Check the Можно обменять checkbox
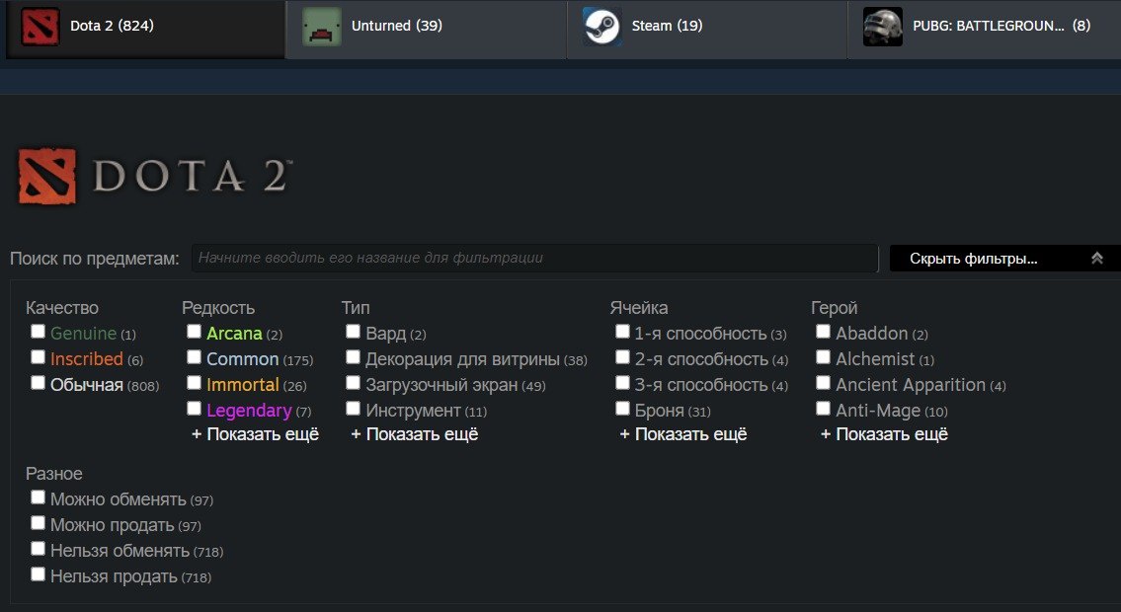The height and width of the screenshot is (612, 1121). pyautogui.click(x=38, y=497)
